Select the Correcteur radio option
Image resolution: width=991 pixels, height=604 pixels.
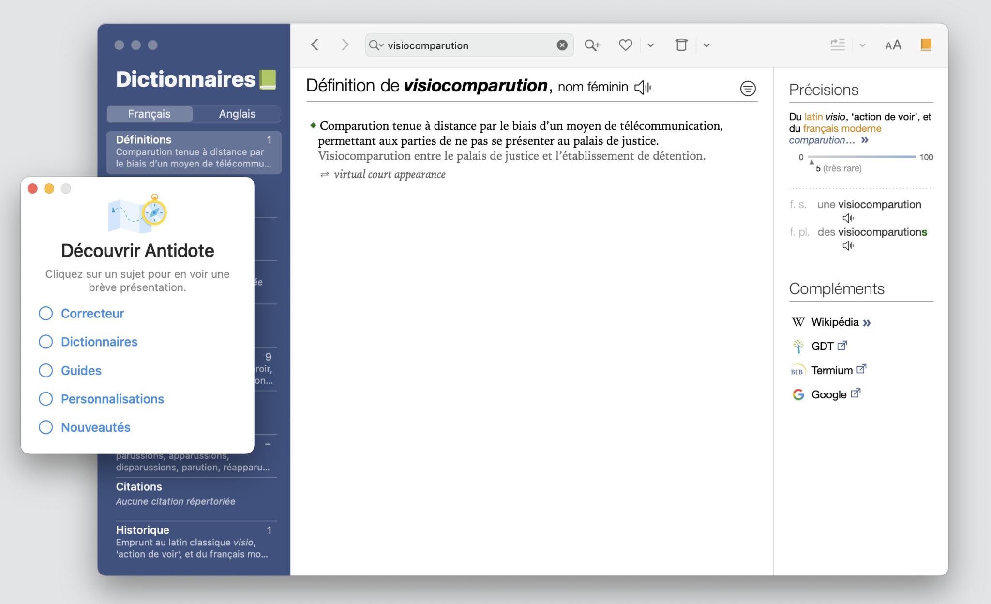click(46, 314)
